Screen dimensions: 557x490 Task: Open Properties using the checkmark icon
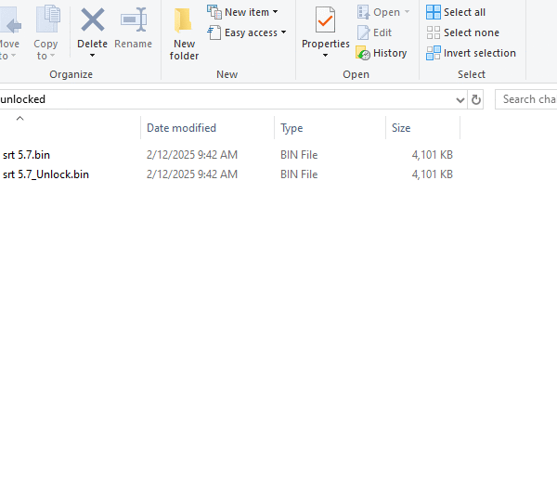[325, 19]
